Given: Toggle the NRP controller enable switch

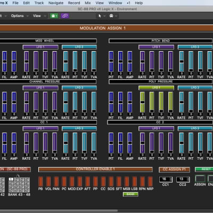Looking at the screenshot, I should [x=150, y=182].
